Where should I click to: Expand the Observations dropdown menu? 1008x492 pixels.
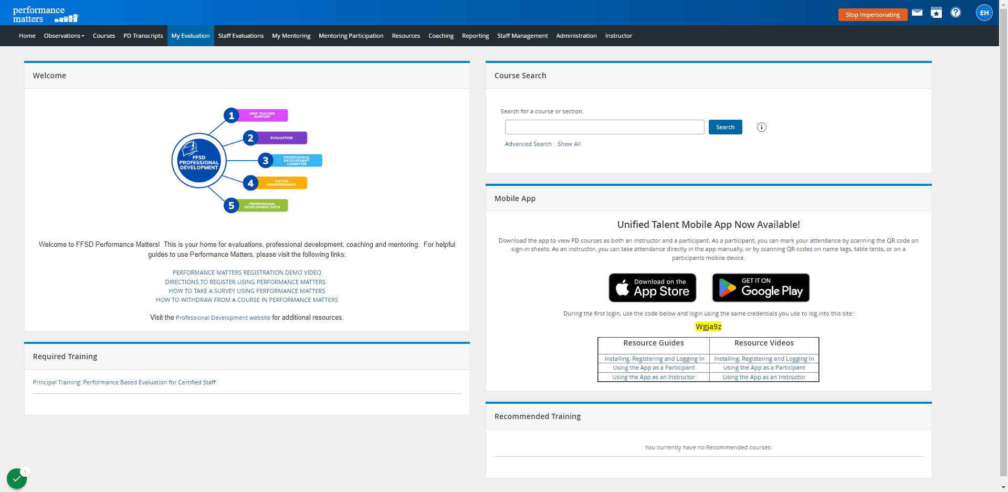64,36
